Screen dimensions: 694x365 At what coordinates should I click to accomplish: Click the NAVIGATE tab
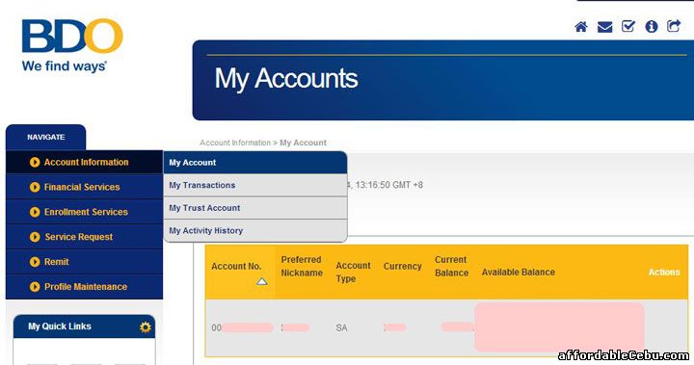coord(46,137)
